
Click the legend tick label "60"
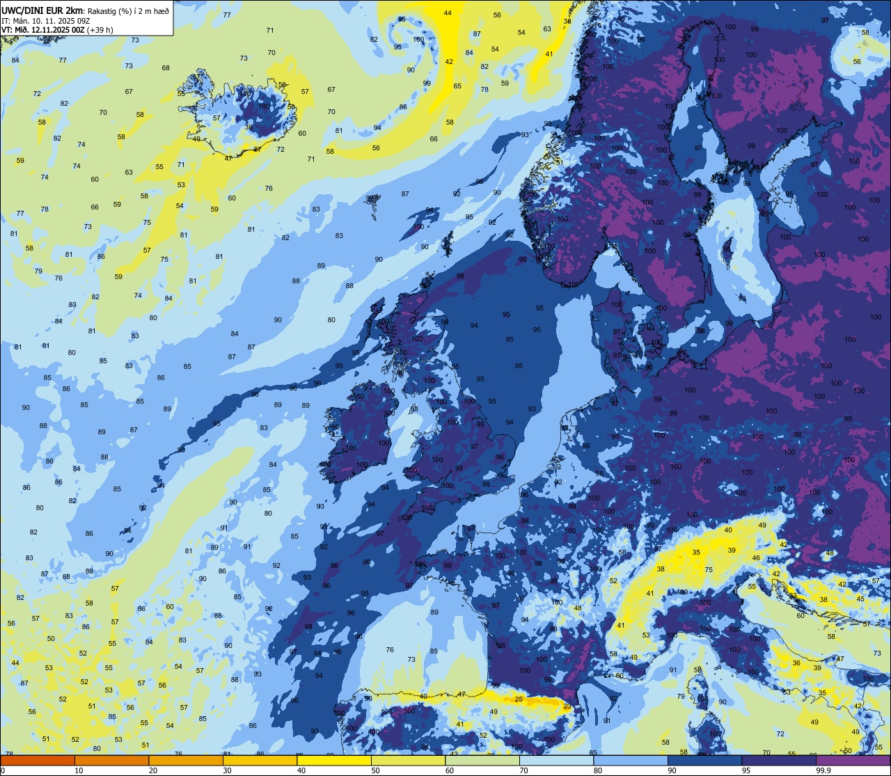pos(450,770)
